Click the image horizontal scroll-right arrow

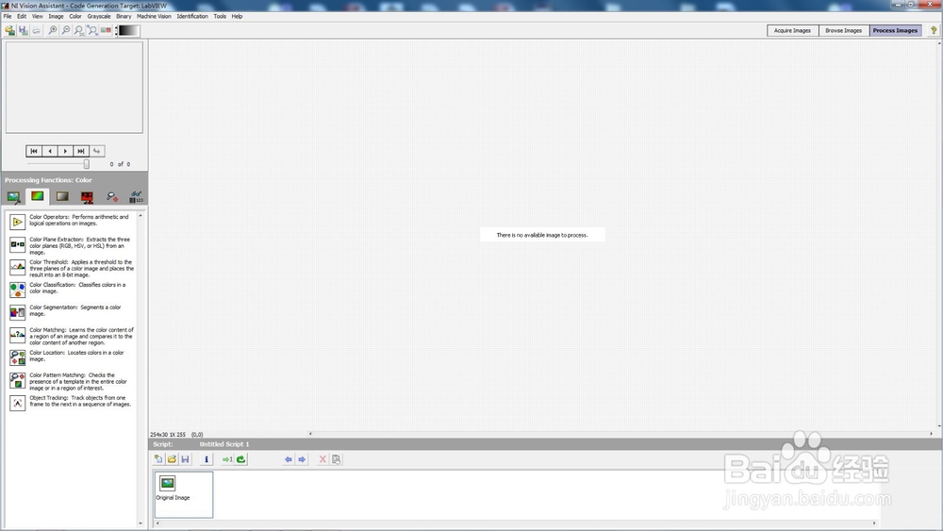point(931,433)
